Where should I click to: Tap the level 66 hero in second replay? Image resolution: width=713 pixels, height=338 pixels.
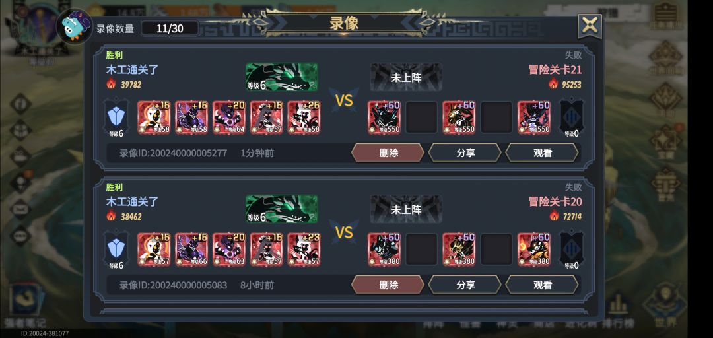tap(191, 250)
